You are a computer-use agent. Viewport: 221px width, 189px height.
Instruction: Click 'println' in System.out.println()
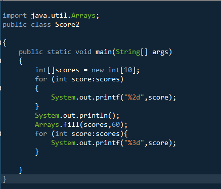click(x=94, y=116)
